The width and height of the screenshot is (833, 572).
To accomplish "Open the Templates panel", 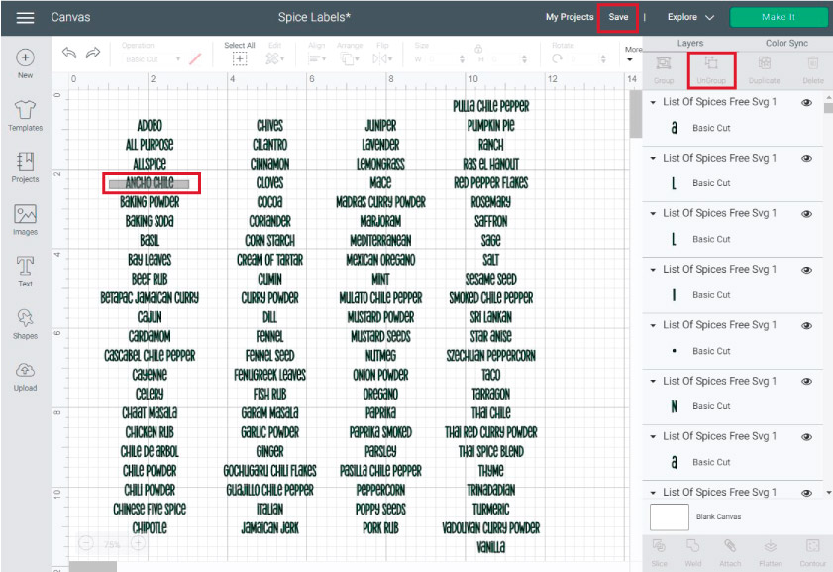I will click(x=25, y=111).
